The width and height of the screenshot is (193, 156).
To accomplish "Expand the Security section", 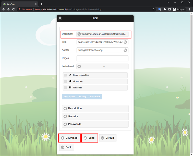I will tap(95, 116).
